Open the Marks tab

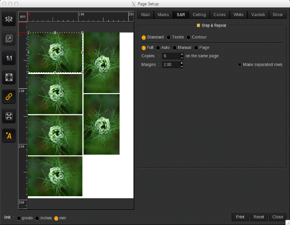pos(163,15)
